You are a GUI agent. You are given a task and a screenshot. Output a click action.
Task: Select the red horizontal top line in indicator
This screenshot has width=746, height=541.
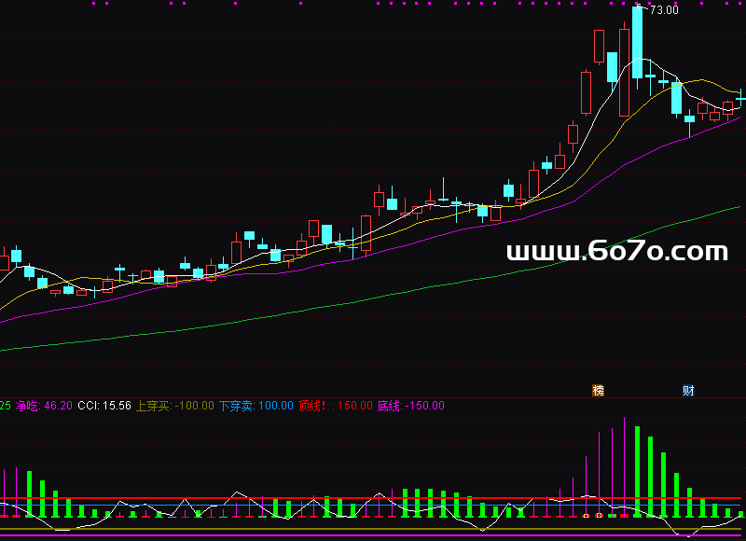(373, 498)
